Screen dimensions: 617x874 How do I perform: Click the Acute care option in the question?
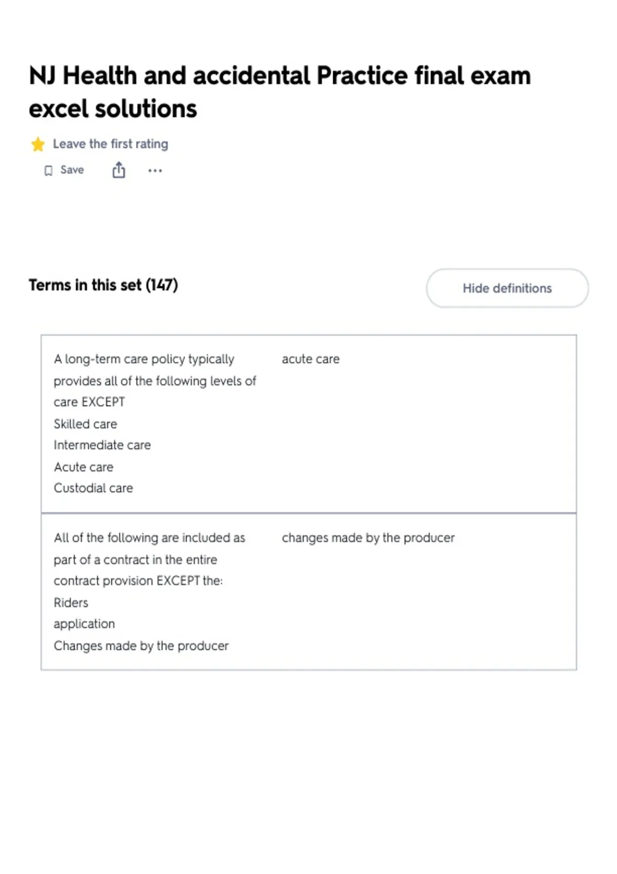(x=83, y=467)
